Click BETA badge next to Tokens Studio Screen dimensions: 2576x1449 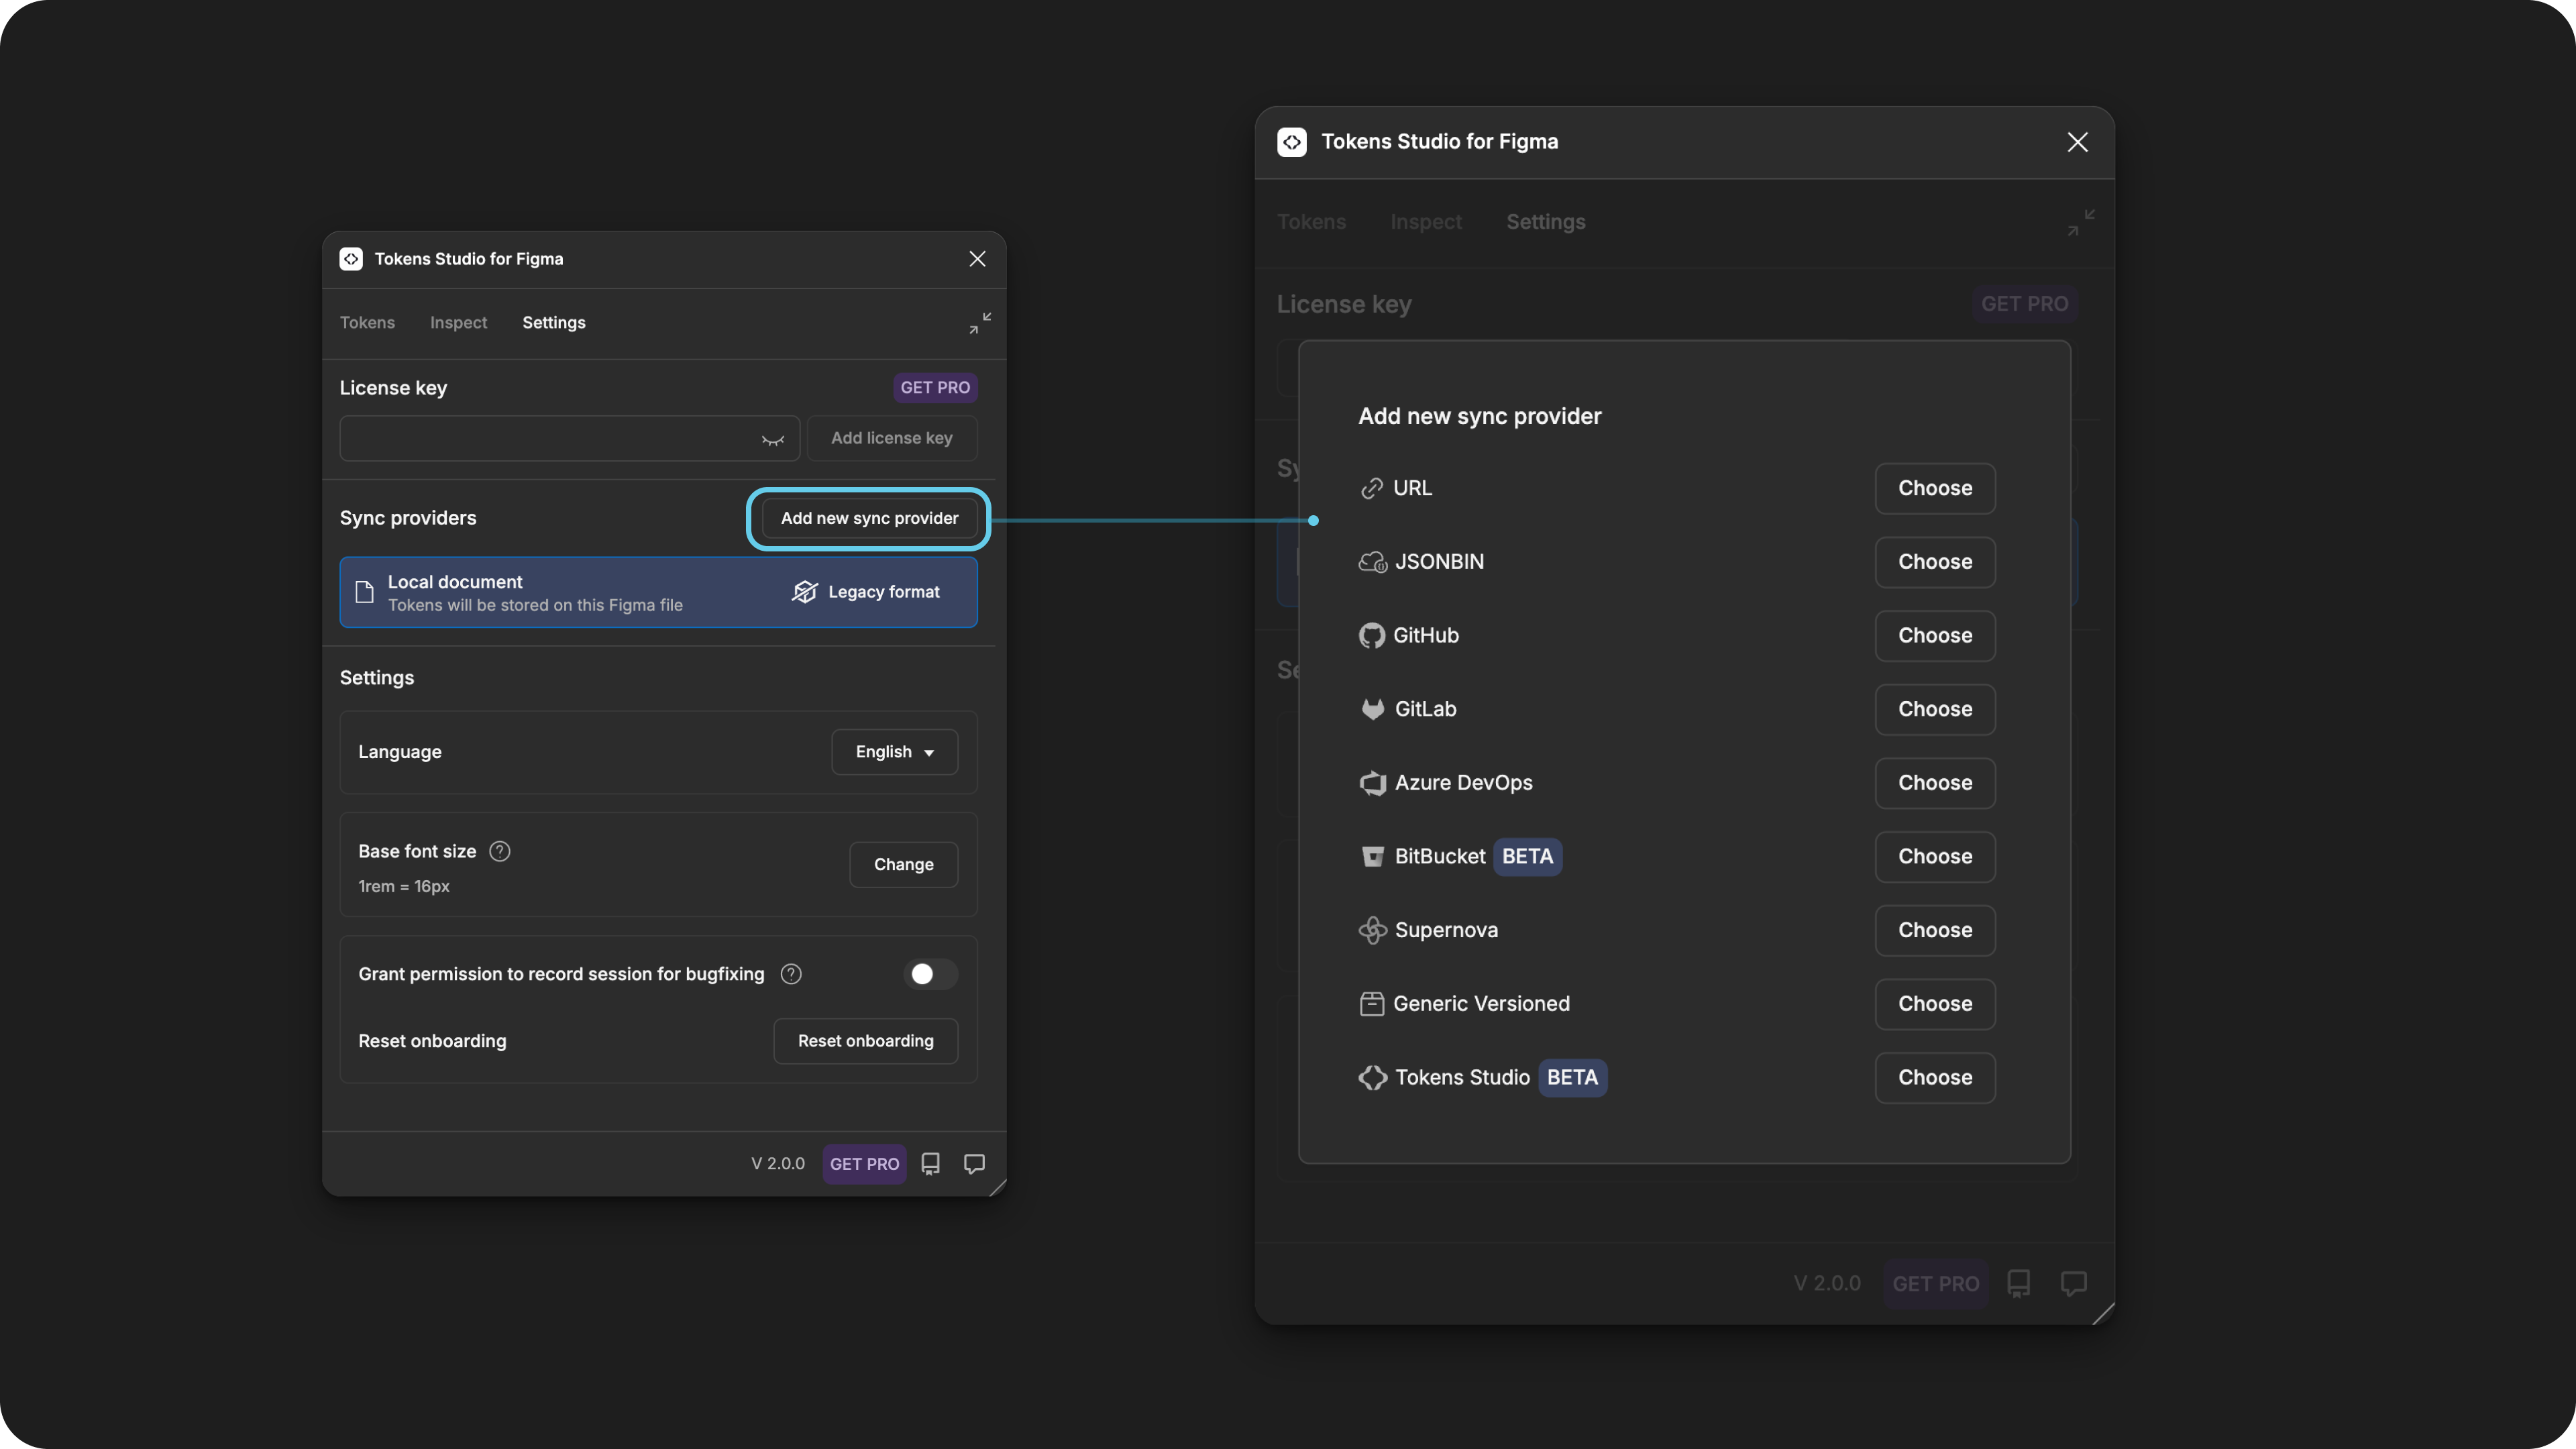(1572, 1078)
